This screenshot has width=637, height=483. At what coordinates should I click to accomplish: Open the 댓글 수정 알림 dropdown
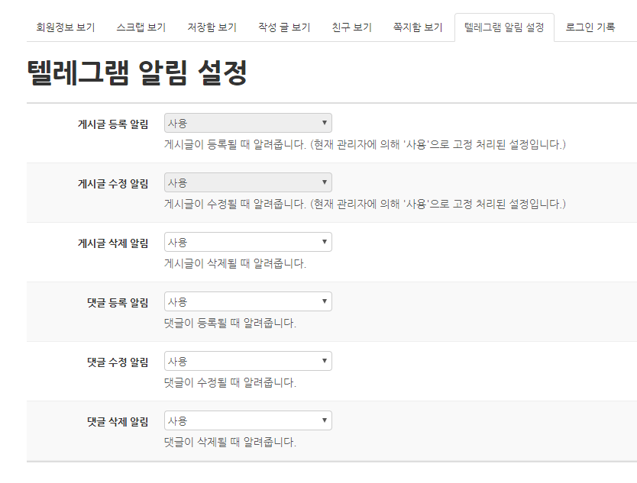(247, 361)
